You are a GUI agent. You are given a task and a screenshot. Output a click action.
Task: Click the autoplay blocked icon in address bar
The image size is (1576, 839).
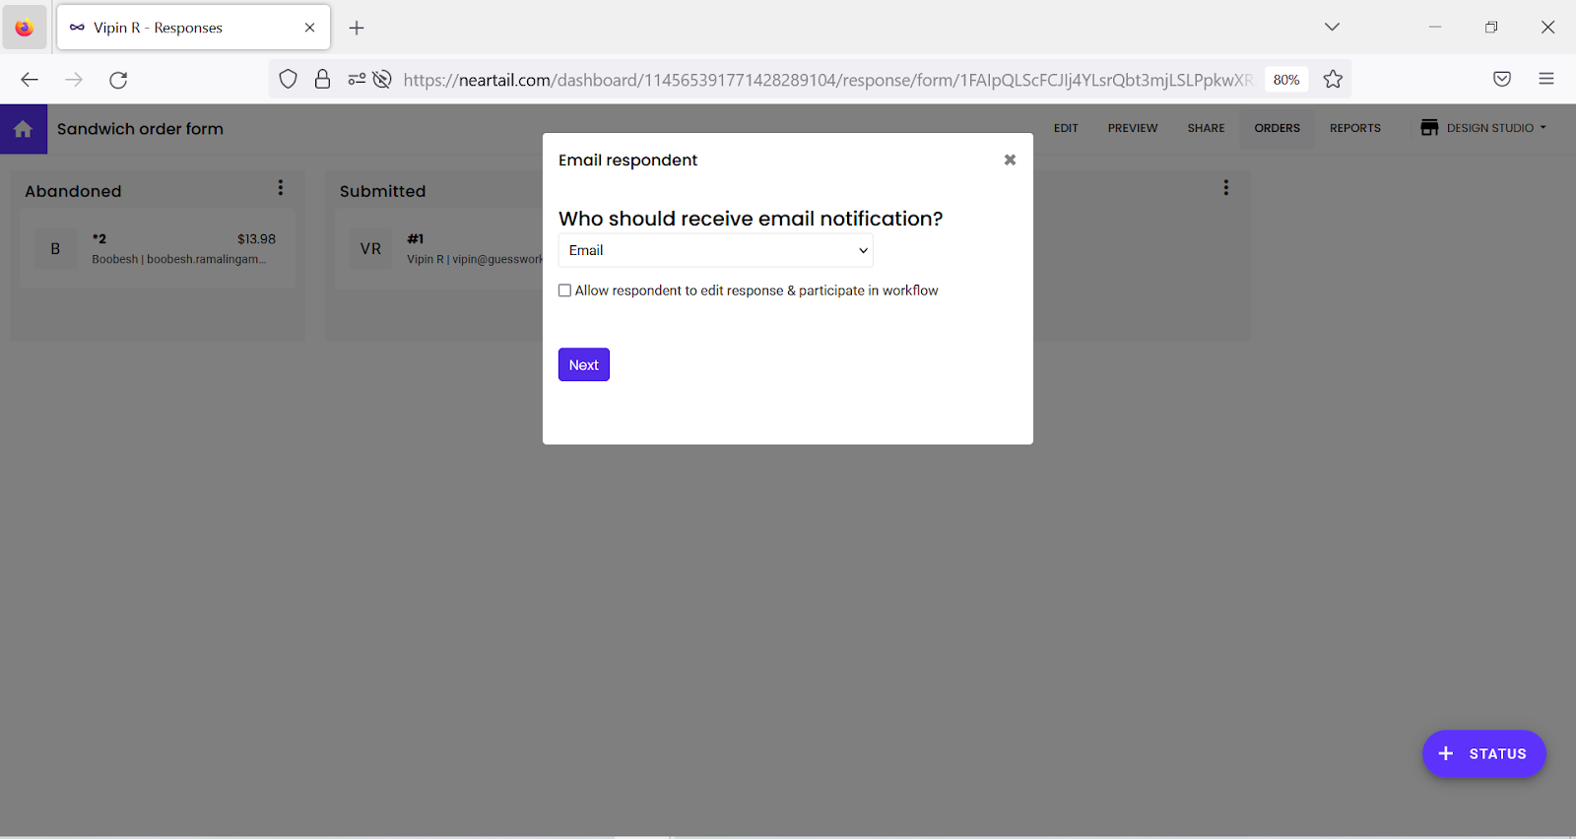(382, 80)
